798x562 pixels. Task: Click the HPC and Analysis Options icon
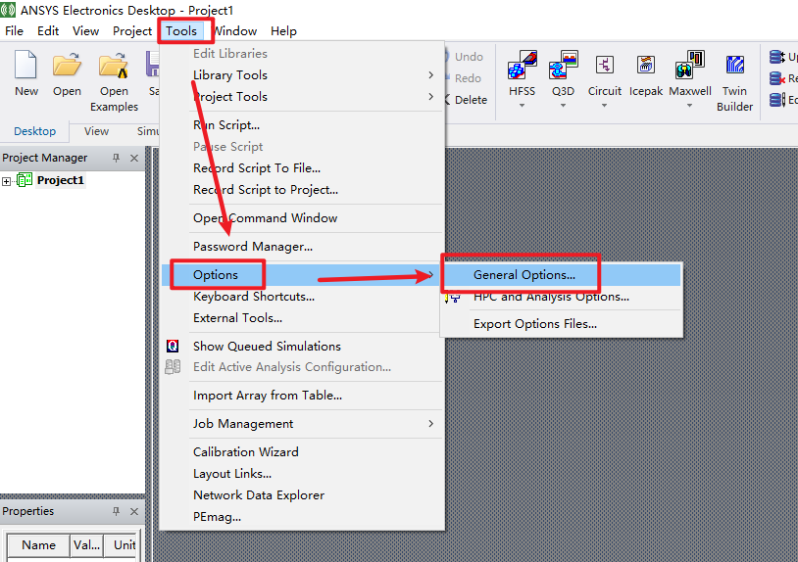452,297
